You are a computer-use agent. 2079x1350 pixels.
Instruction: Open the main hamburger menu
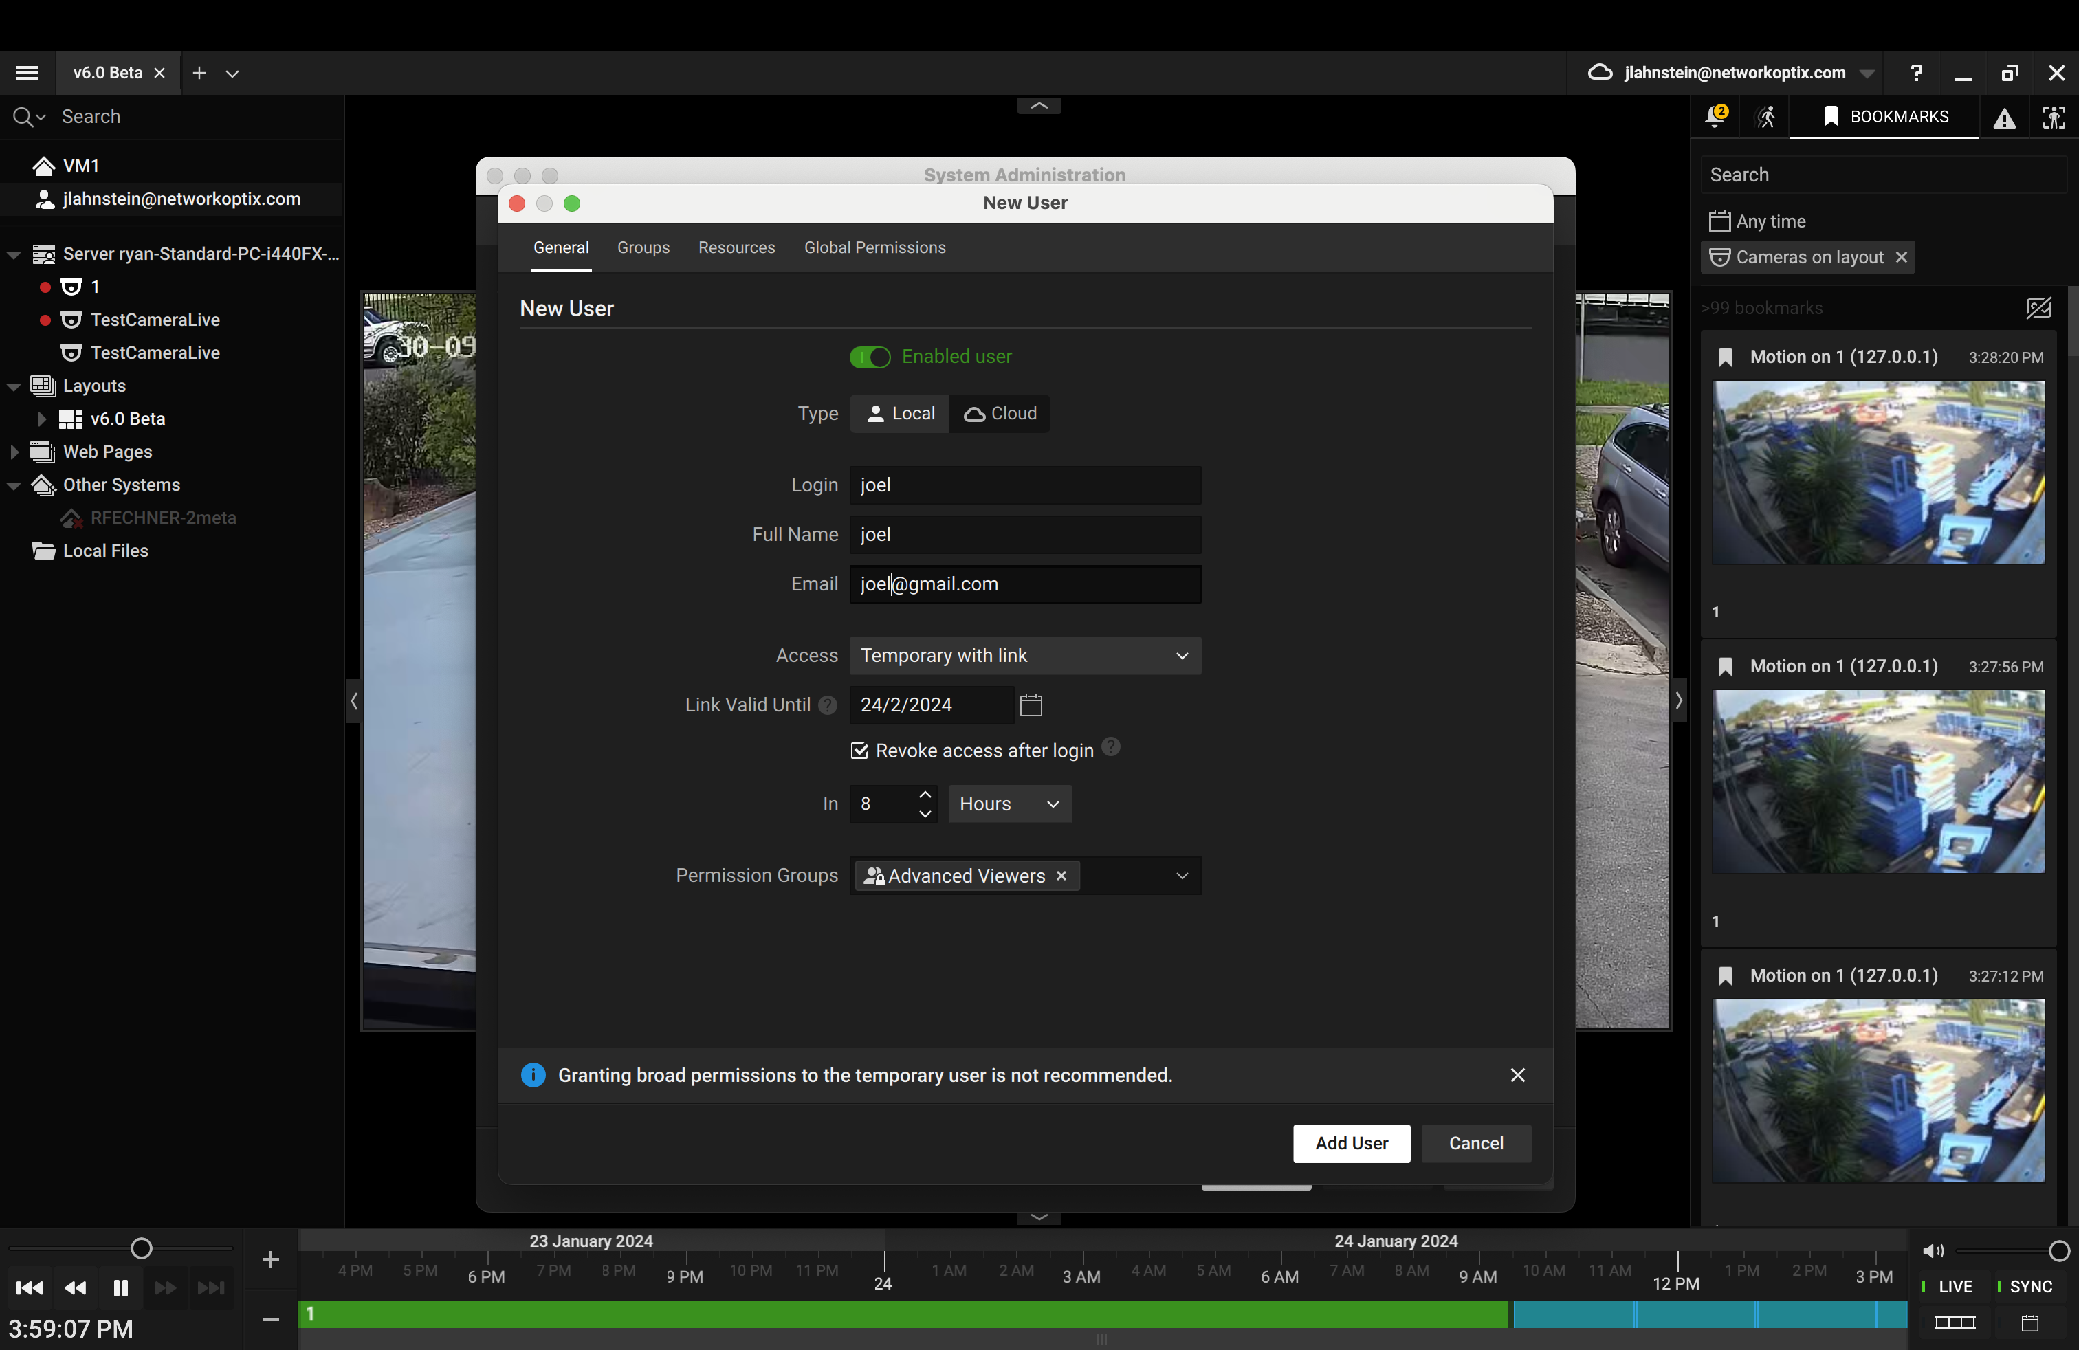click(27, 72)
